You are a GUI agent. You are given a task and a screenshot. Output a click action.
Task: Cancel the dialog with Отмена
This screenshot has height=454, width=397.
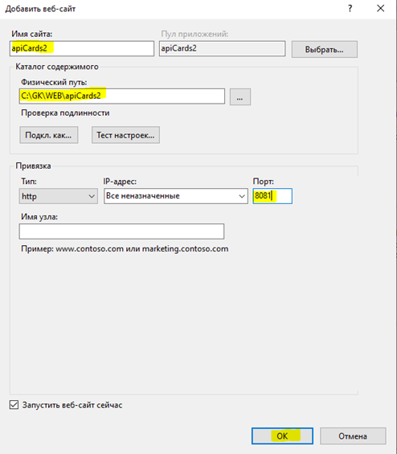[353, 436]
